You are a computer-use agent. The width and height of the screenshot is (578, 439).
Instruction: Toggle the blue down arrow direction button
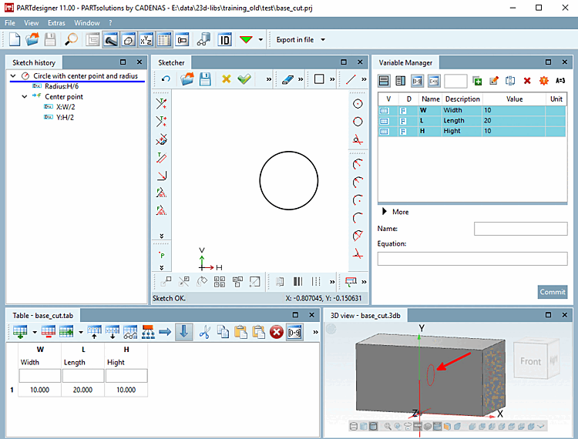coord(183,332)
